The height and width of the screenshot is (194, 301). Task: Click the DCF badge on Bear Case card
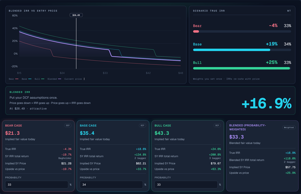click(x=68, y=125)
